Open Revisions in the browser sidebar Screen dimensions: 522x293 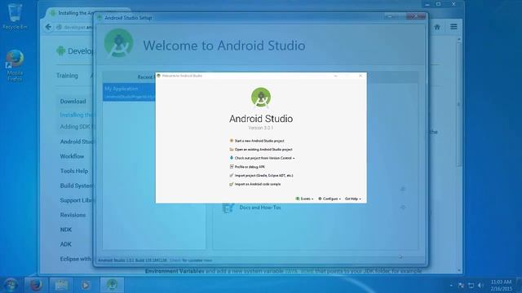[x=73, y=215]
